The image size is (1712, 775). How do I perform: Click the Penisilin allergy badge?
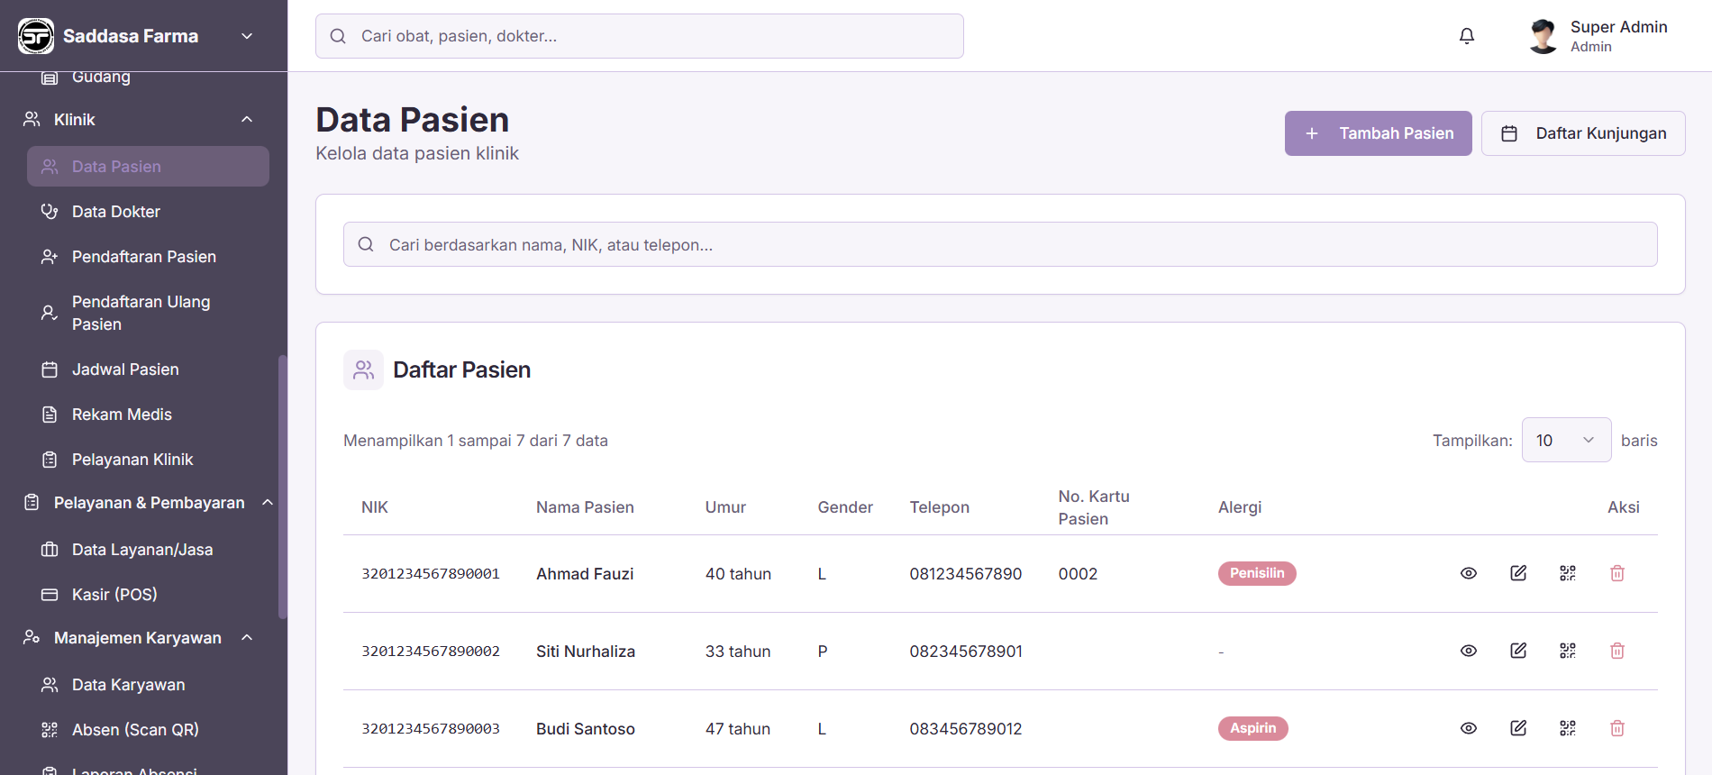(x=1257, y=573)
